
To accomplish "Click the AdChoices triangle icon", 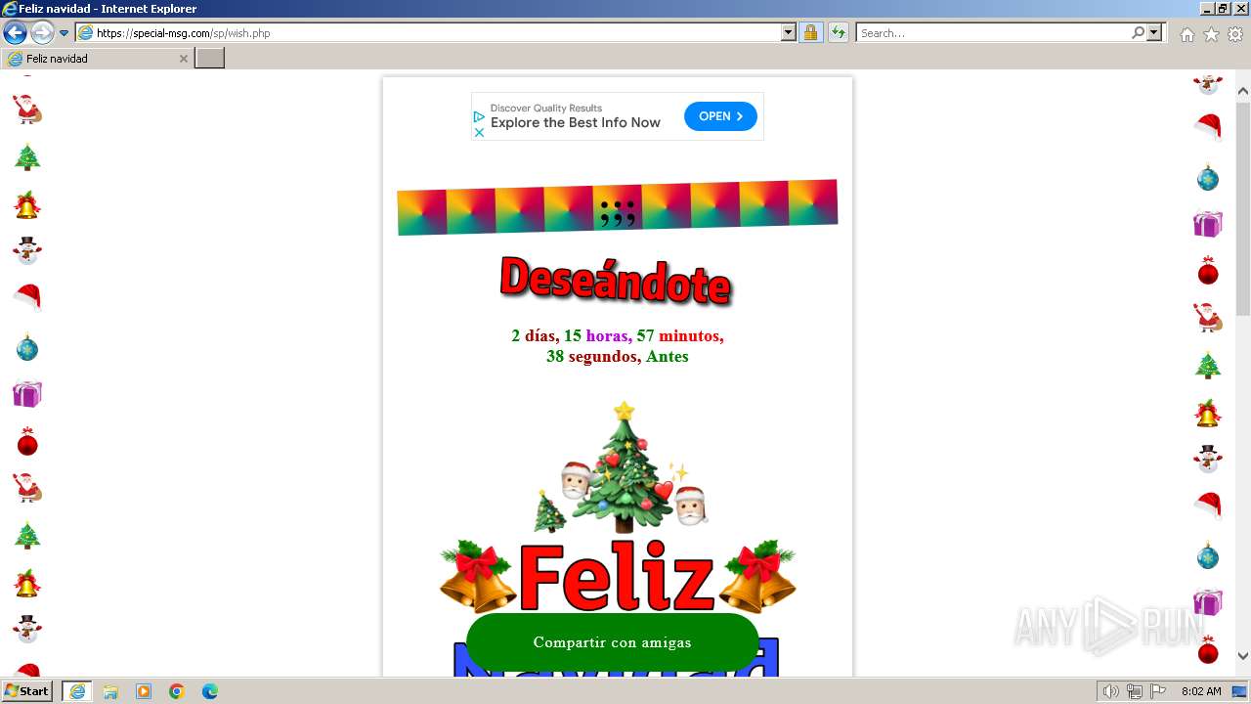I will coord(479,116).
